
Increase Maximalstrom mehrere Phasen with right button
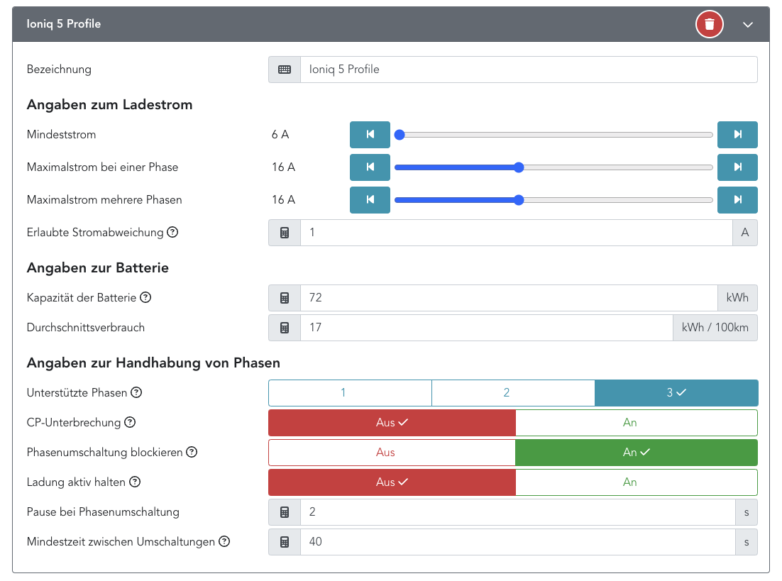coord(737,200)
